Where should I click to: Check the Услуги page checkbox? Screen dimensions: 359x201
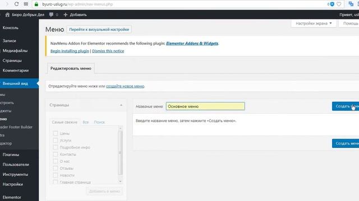pyautogui.click(x=56, y=140)
